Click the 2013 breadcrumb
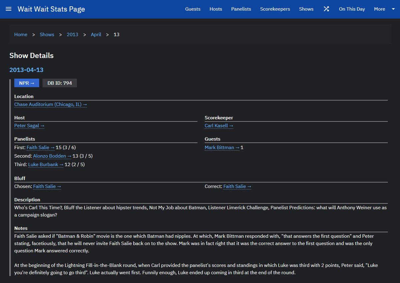The width and height of the screenshot is (400, 283). 72,34
